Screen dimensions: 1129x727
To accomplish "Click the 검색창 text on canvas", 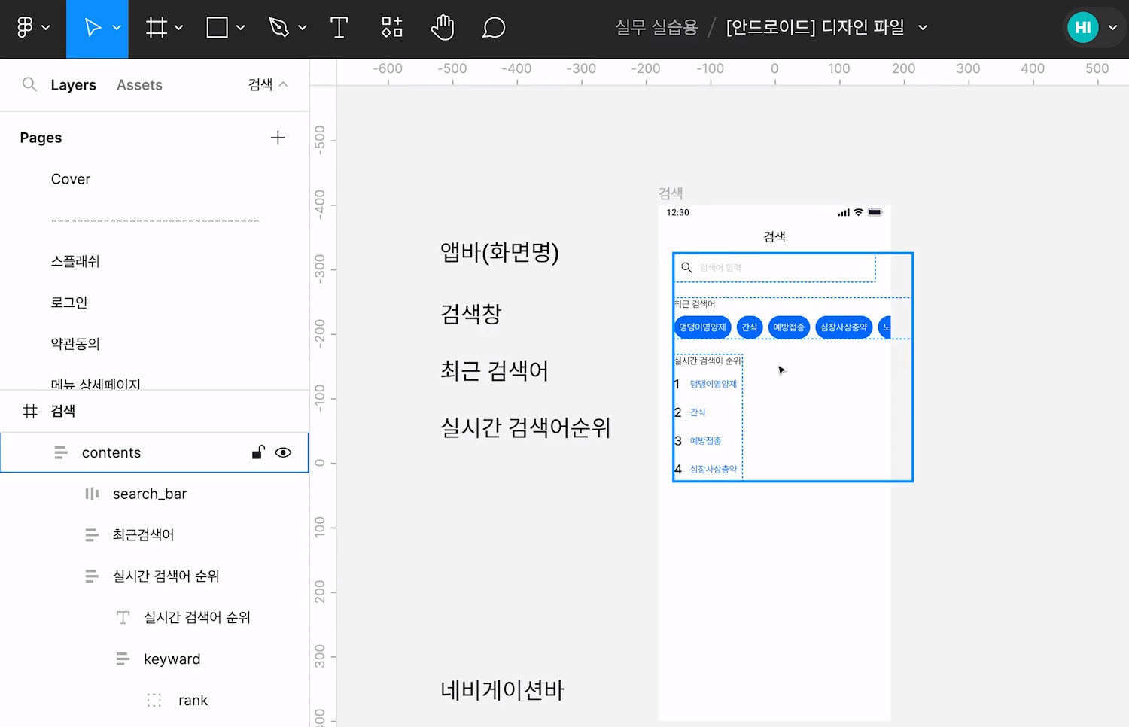I will click(x=471, y=314).
